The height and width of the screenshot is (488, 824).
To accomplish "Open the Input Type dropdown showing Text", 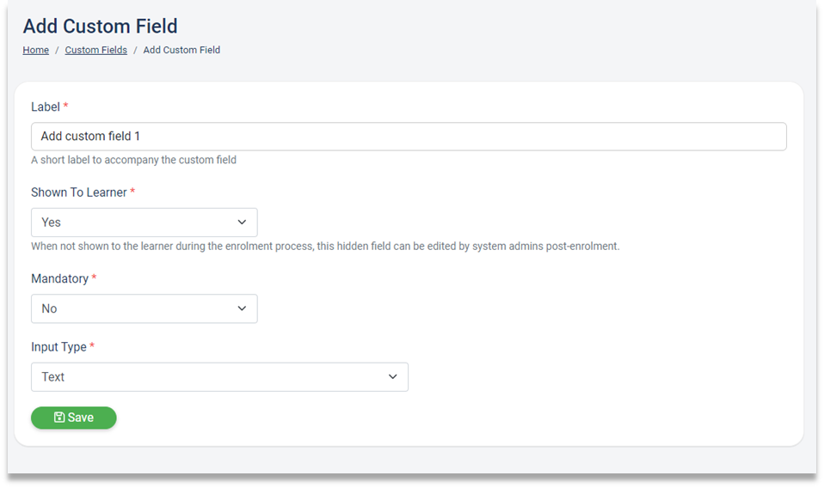I will tap(219, 377).
